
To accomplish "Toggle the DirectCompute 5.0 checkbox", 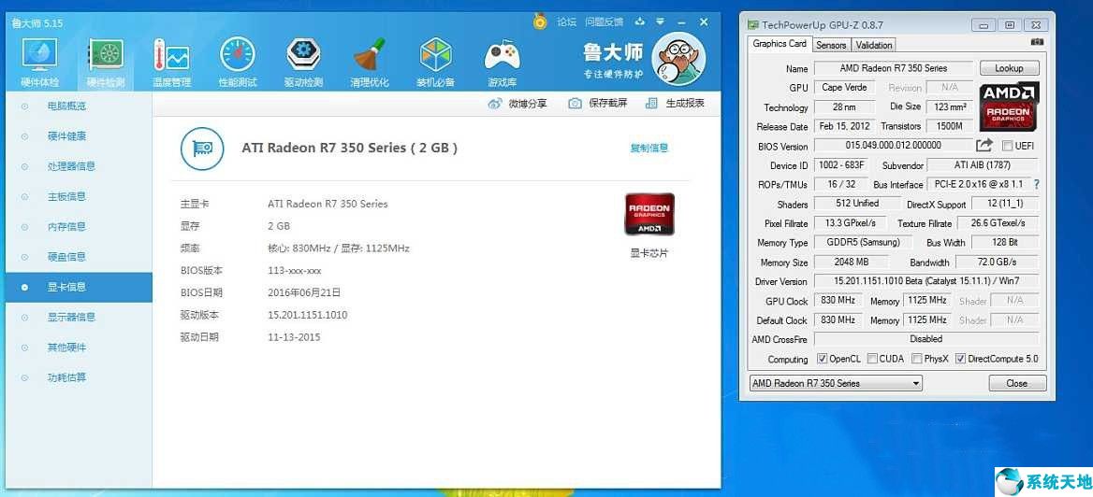I will (x=960, y=359).
